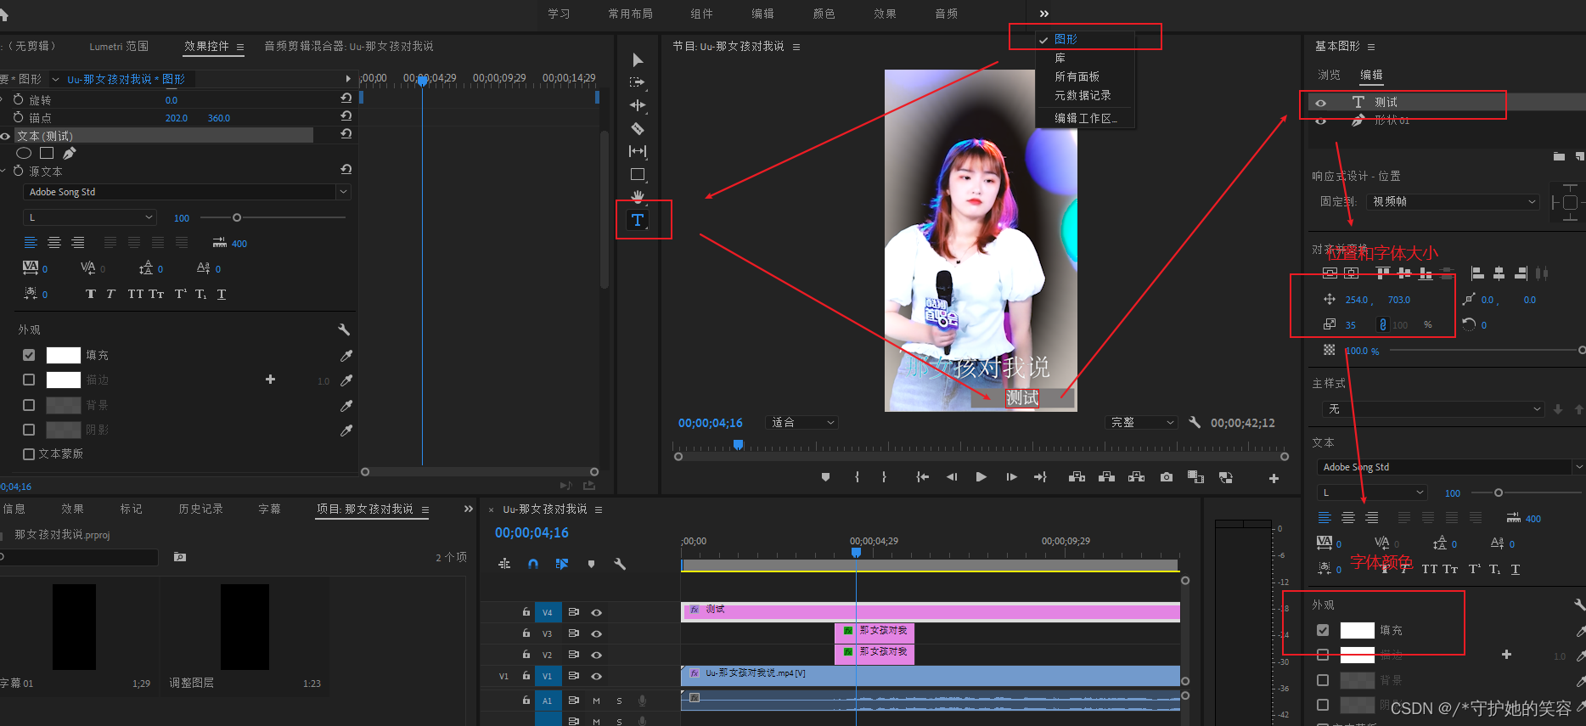
Task: Select the Hand tool
Action: coord(638,196)
